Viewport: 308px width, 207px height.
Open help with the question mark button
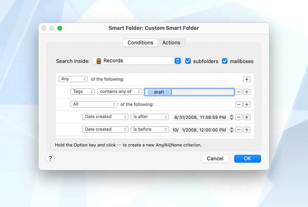(x=50, y=158)
